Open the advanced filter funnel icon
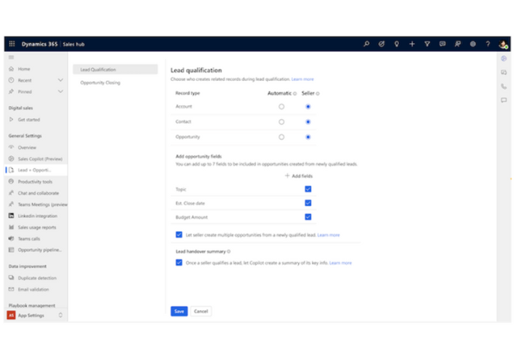Screen dimensions: 517x362 click(427, 44)
